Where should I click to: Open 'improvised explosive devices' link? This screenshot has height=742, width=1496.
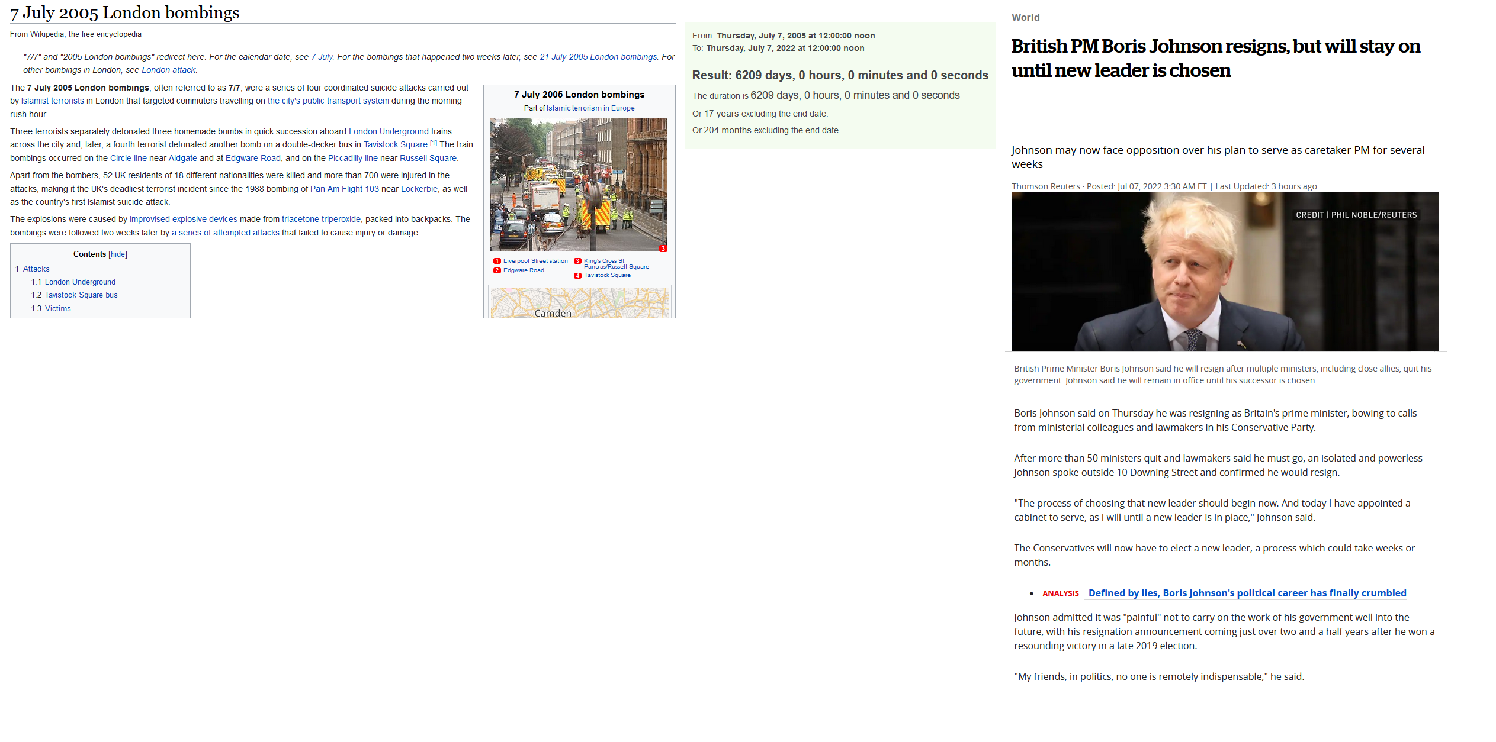click(x=184, y=219)
